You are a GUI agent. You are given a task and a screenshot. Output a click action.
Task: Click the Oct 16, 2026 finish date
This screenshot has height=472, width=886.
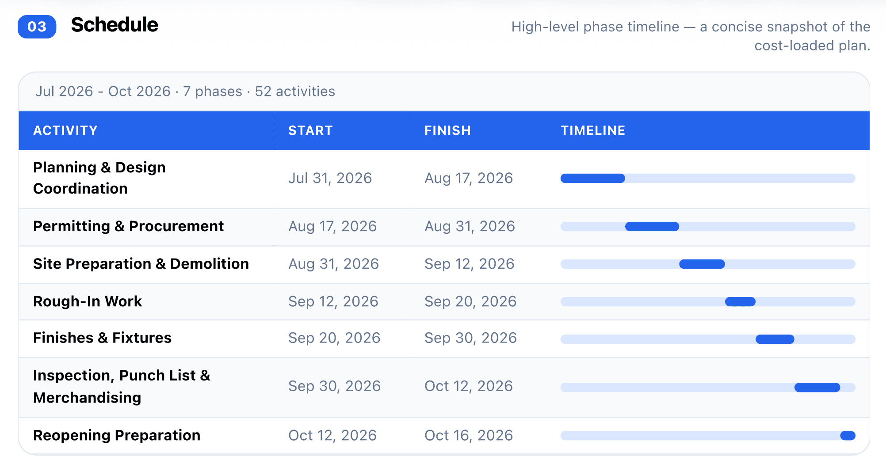click(x=469, y=435)
